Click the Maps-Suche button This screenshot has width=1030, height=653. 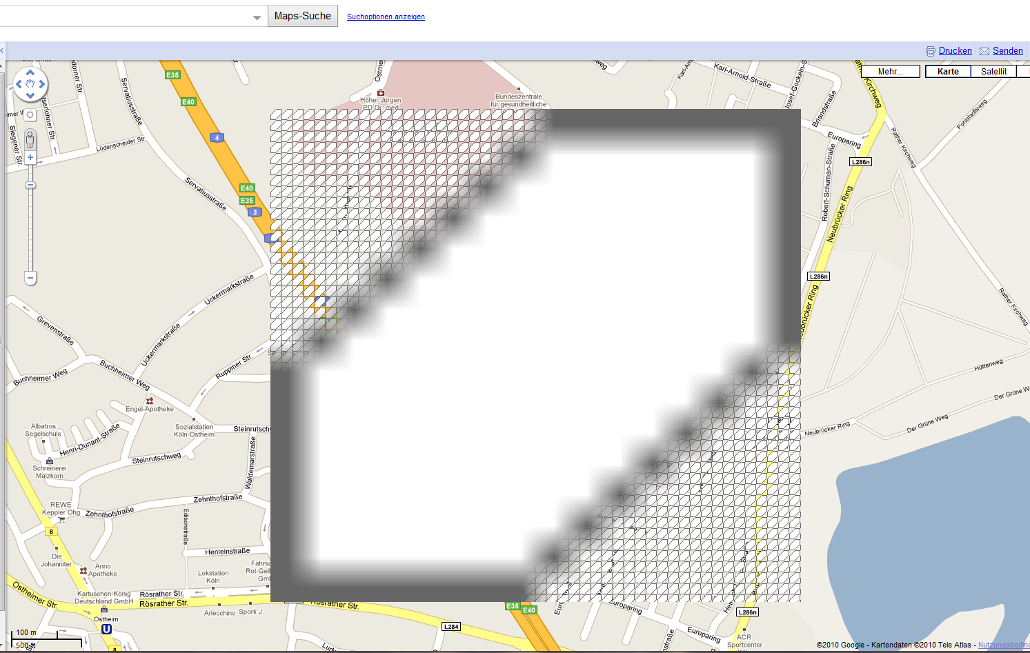coord(303,16)
